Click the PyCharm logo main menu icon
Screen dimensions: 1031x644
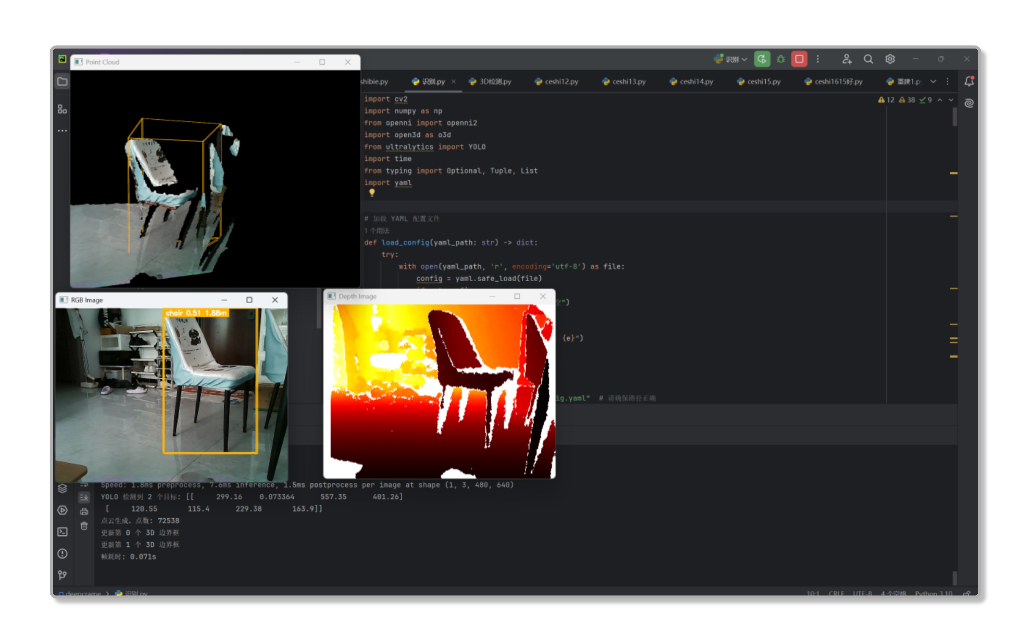[x=63, y=59]
